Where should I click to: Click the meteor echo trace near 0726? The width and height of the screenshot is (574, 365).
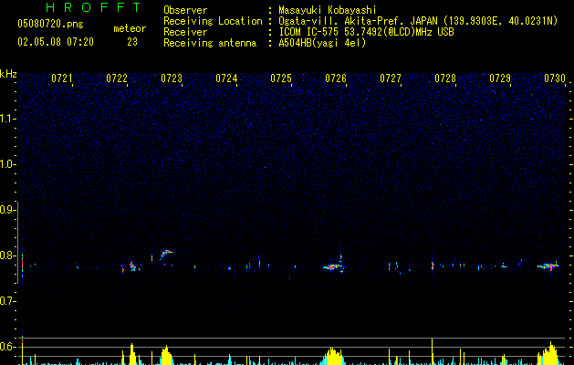tap(333, 266)
